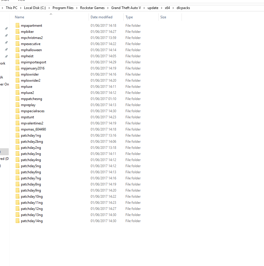Image resolution: width=264 pixels, height=266 pixels.
Task: Select the patchday3ng folder name
Action: [x=31, y=154]
